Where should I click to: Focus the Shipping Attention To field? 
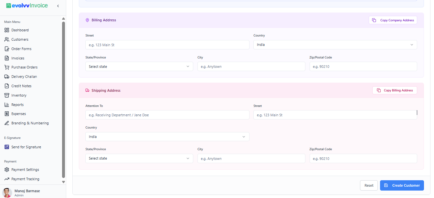click(167, 115)
